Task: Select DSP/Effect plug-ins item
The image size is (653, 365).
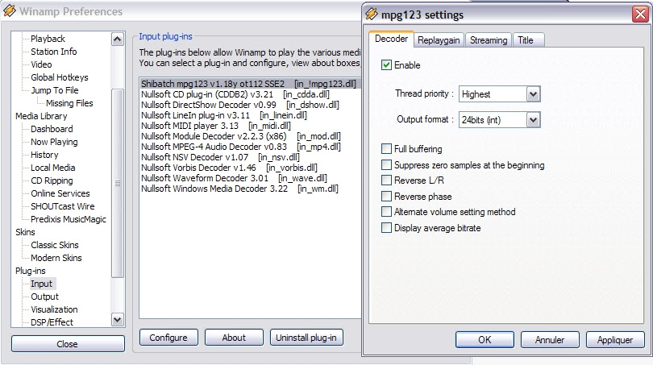Action: click(x=52, y=322)
